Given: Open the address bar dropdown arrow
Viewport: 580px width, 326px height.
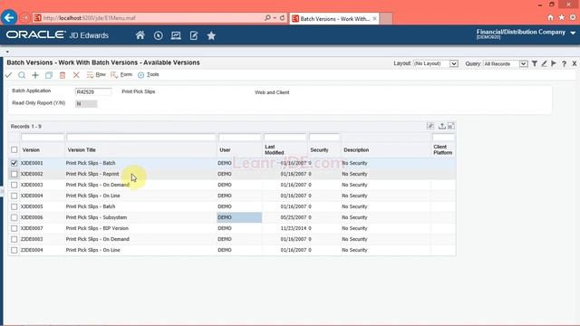Looking at the screenshot, I should 275,18.
